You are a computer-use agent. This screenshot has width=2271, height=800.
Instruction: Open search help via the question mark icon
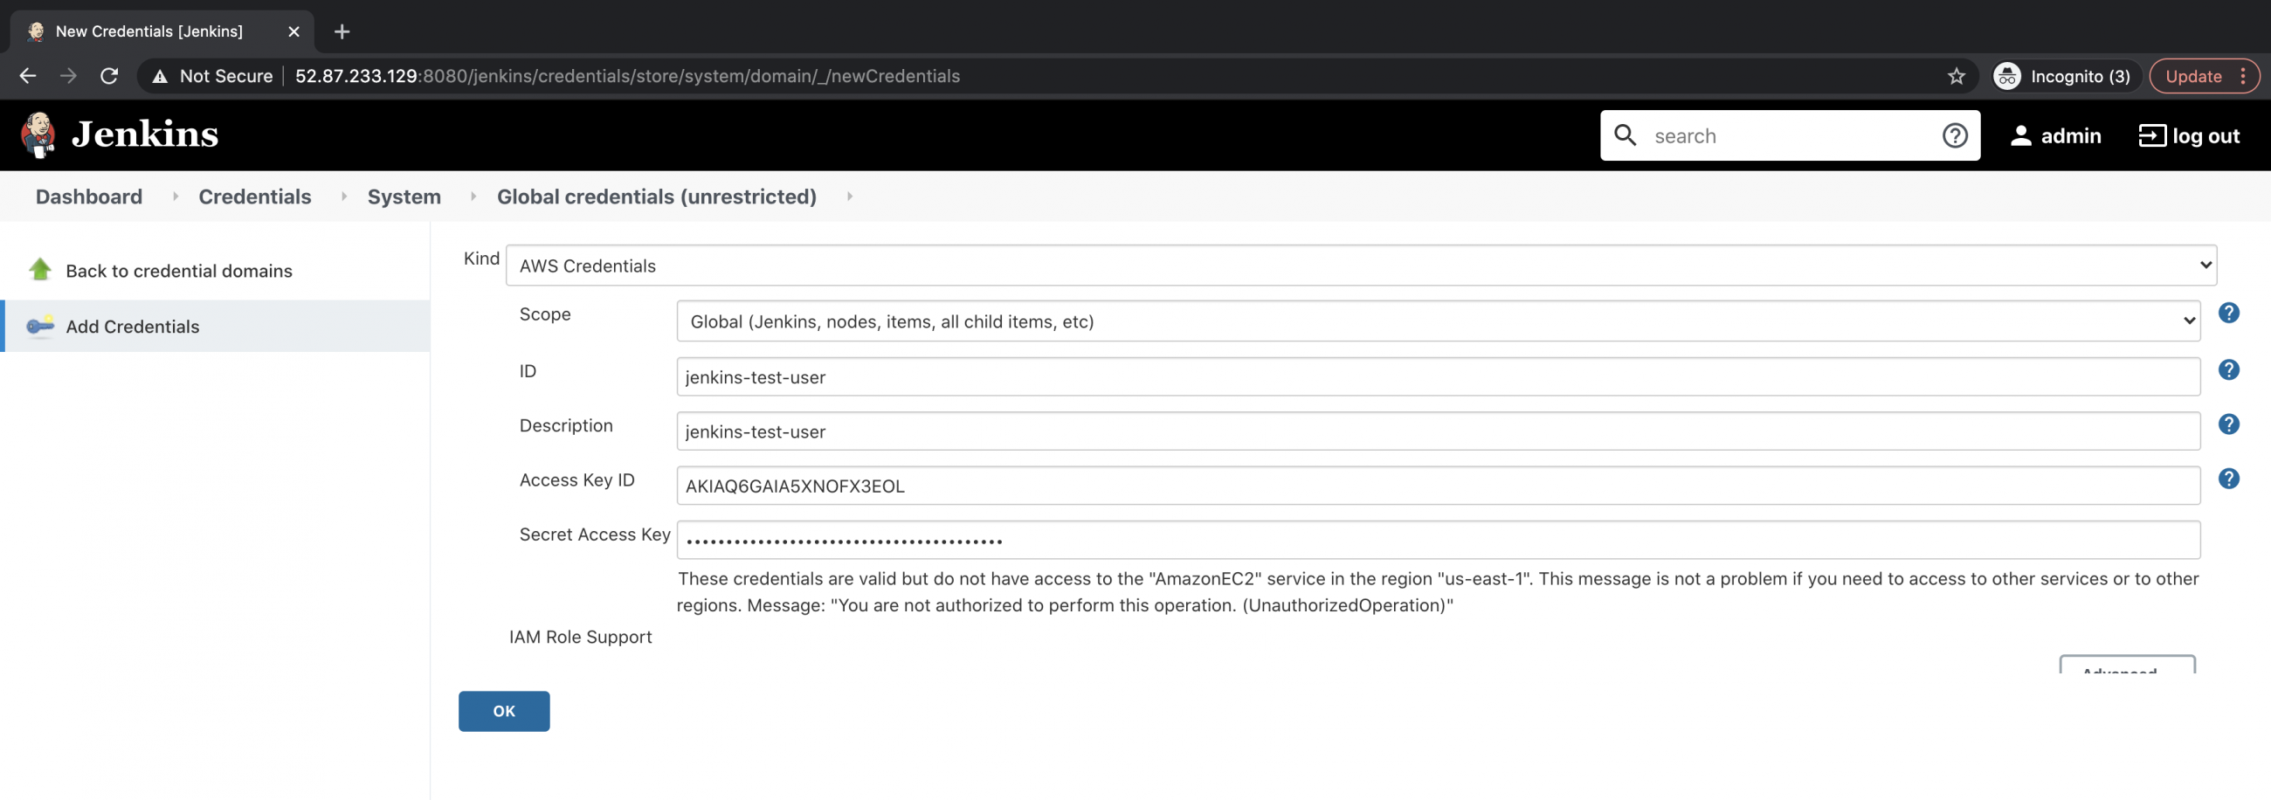(1955, 134)
